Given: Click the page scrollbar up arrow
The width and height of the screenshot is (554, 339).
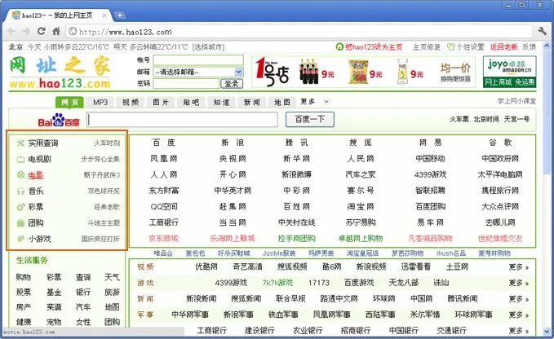Looking at the screenshot, I should (x=547, y=46).
